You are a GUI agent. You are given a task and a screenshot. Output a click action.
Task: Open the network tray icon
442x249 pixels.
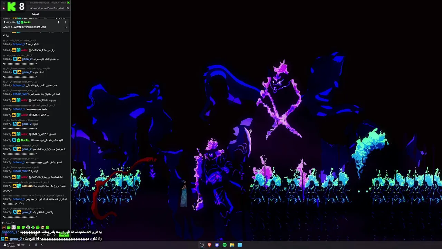pos(23,245)
